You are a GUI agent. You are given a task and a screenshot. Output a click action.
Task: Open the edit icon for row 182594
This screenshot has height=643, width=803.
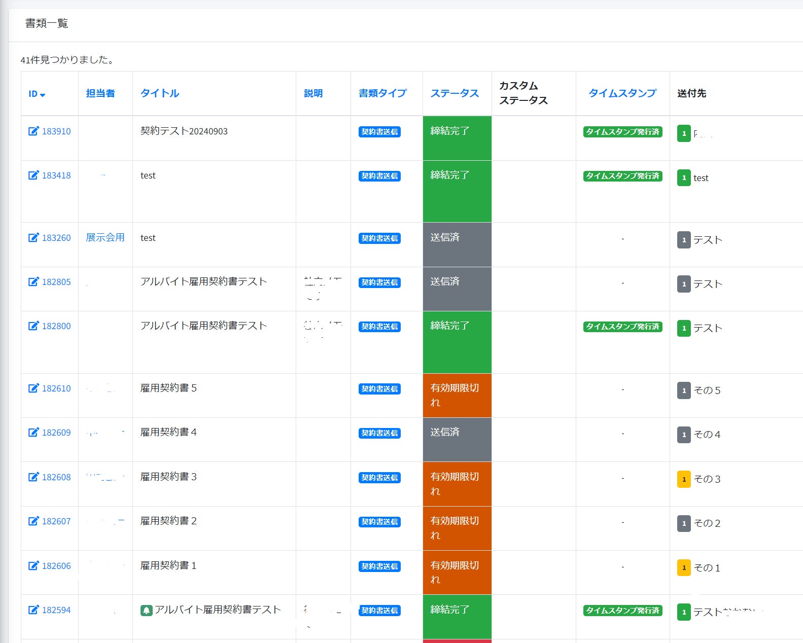pos(33,610)
